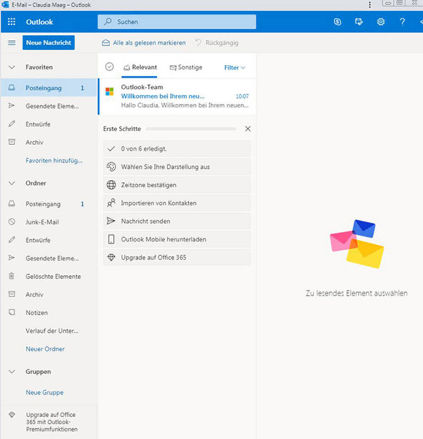The width and height of the screenshot is (423, 439).
Task: Open the Notizen folder
Action: pos(37,312)
